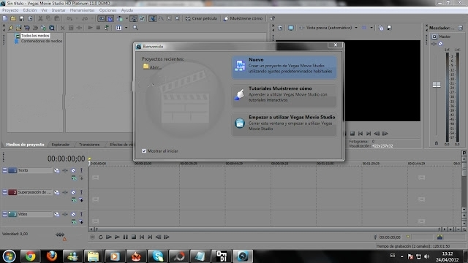Click the Muéstreme cómo toolbar icon
The width and height of the screenshot is (468, 263).
[226, 18]
